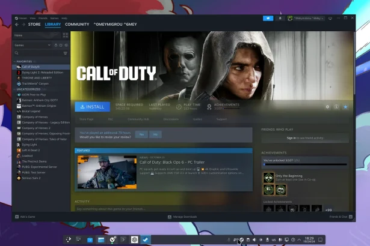The width and height of the screenshot is (370, 246).
Task: Click the activity text input field
Action: [164, 209]
